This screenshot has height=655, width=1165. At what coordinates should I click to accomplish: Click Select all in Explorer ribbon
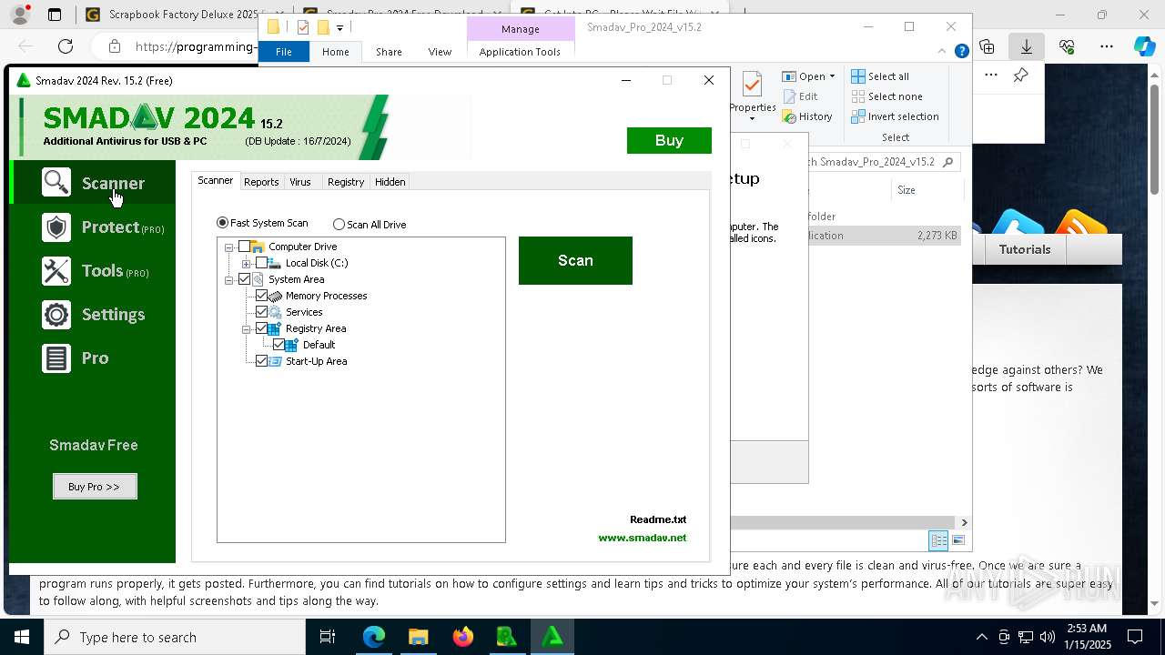click(880, 76)
